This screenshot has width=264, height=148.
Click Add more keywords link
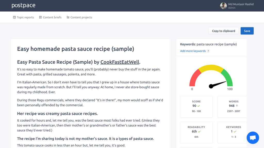click(x=193, y=51)
